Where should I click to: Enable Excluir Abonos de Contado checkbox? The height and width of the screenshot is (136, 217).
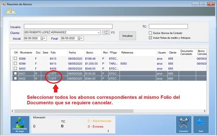[x=150, y=33]
